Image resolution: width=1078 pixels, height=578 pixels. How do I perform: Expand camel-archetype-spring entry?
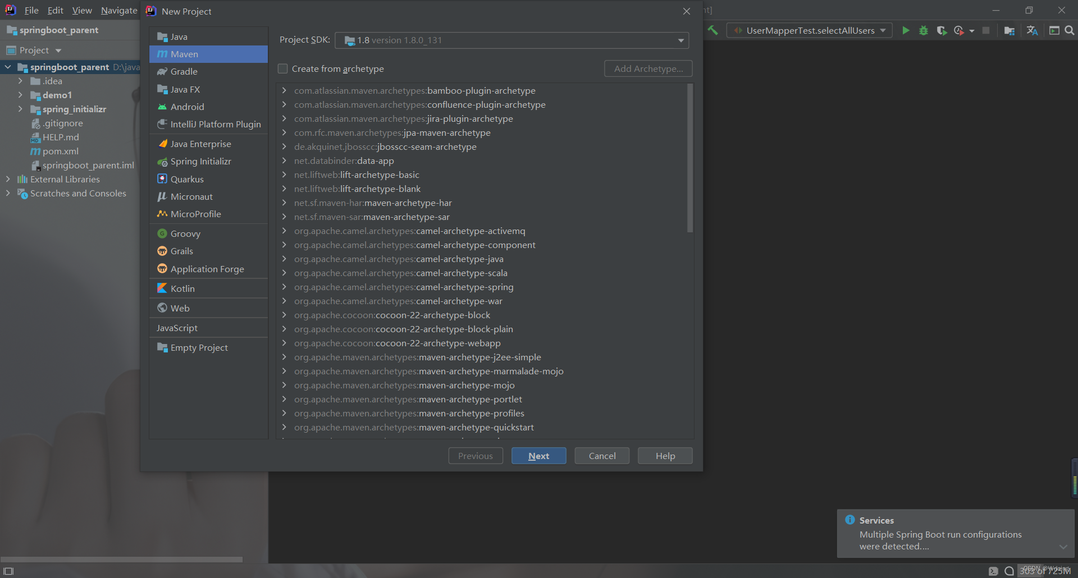(284, 287)
